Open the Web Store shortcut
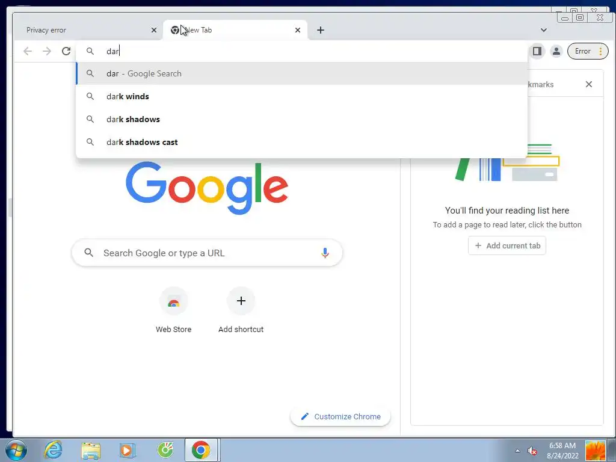The height and width of the screenshot is (462, 616). click(x=173, y=311)
